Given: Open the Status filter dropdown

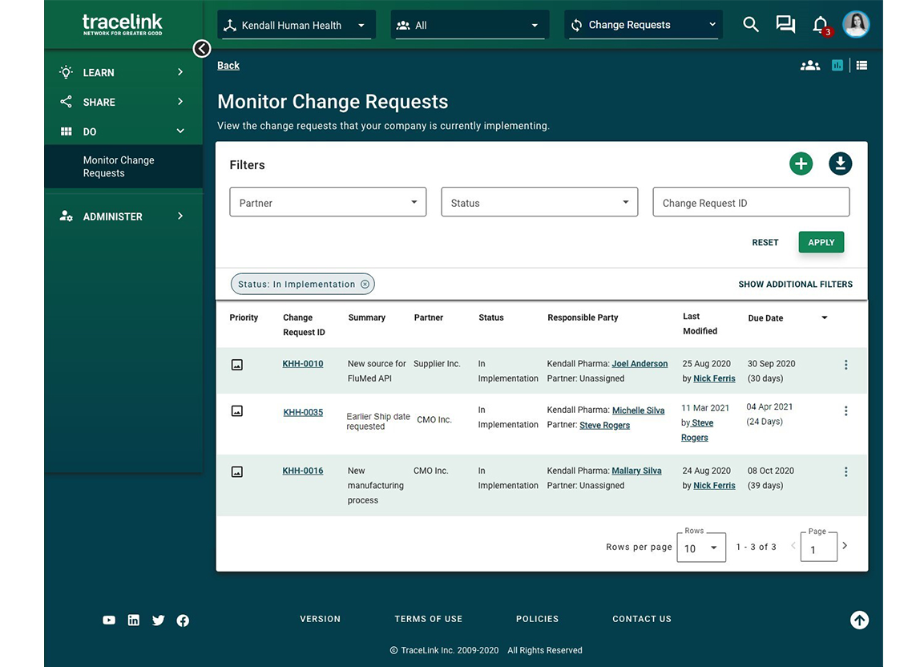Looking at the screenshot, I should click(539, 202).
